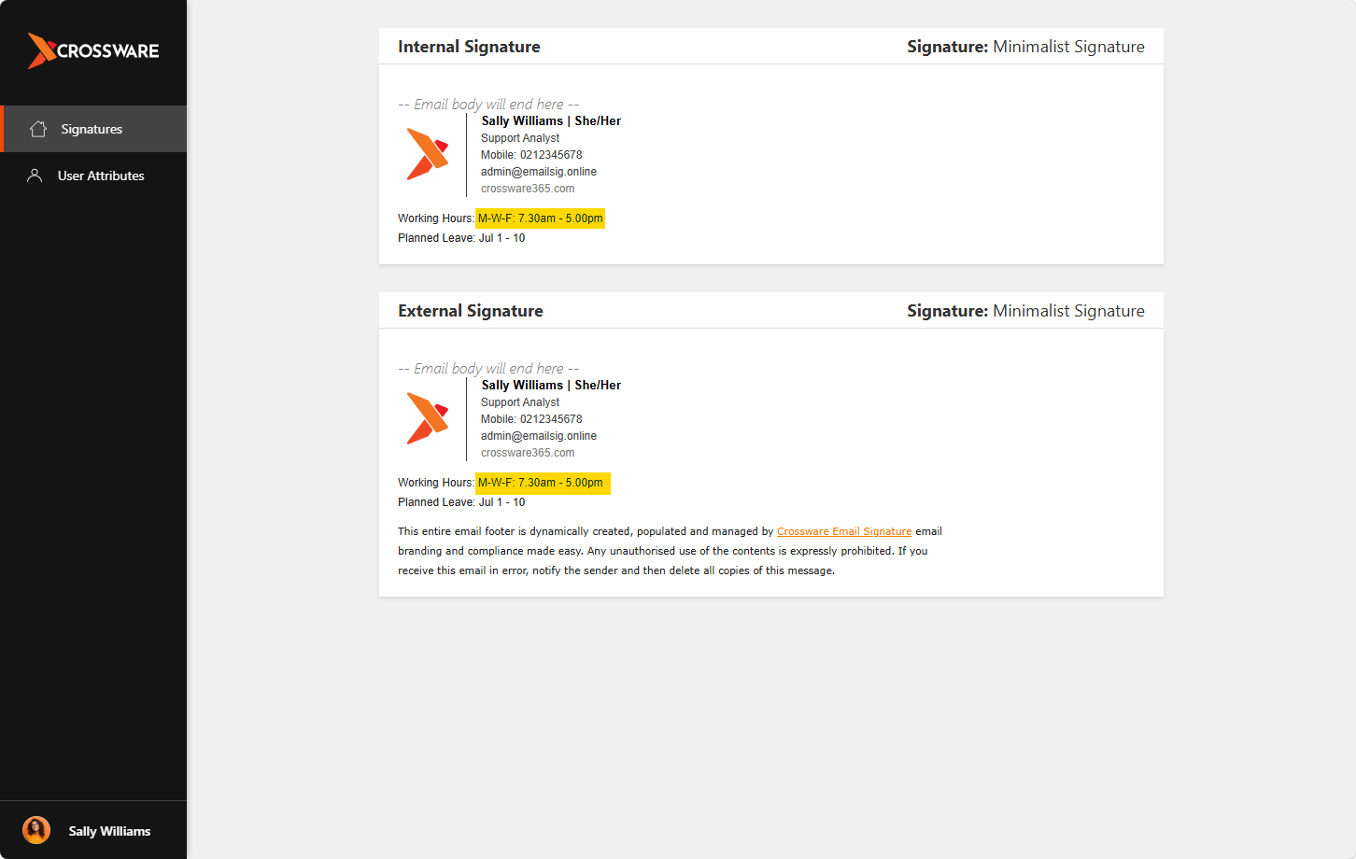Click the External Signature heading
1356x859 pixels.
click(471, 311)
